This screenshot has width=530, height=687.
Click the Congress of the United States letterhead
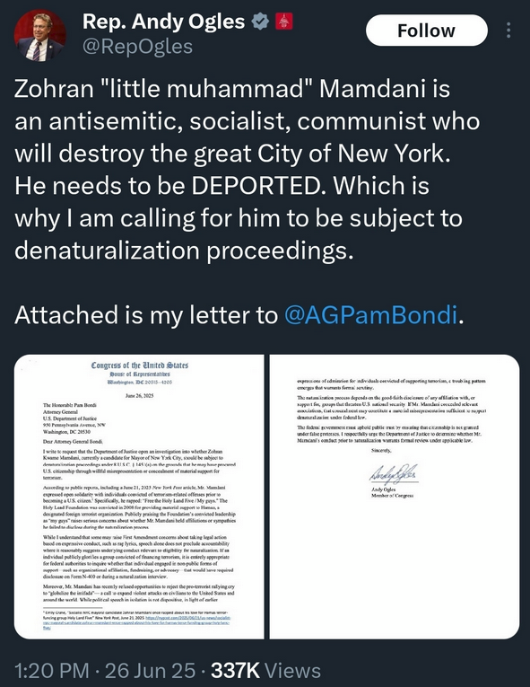pos(140,366)
